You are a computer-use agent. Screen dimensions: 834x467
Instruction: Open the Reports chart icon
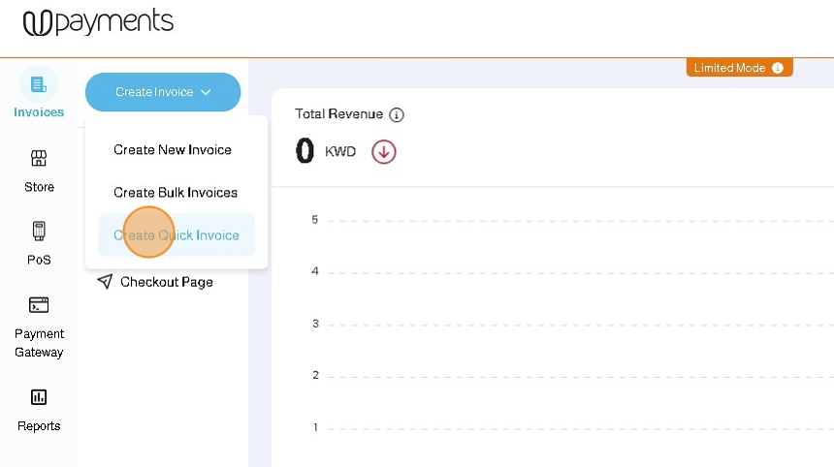pyautogui.click(x=39, y=397)
